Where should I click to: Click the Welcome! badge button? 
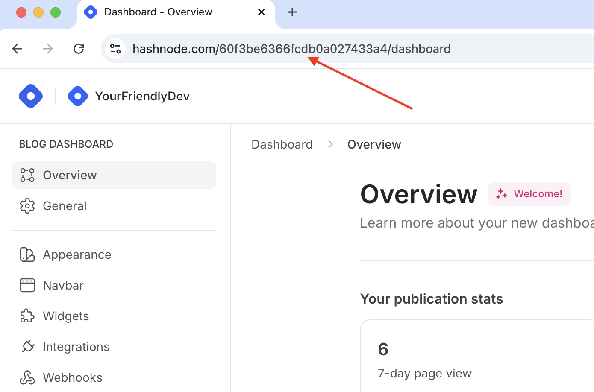[529, 194]
